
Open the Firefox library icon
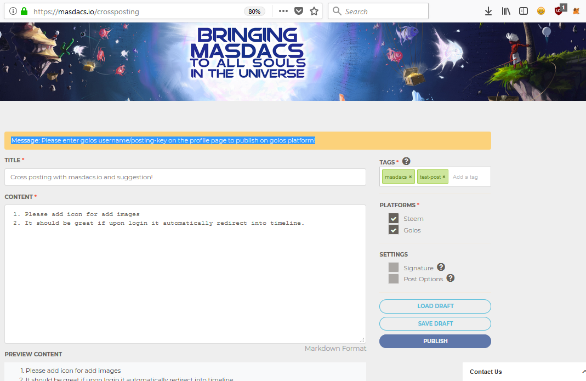point(505,11)
